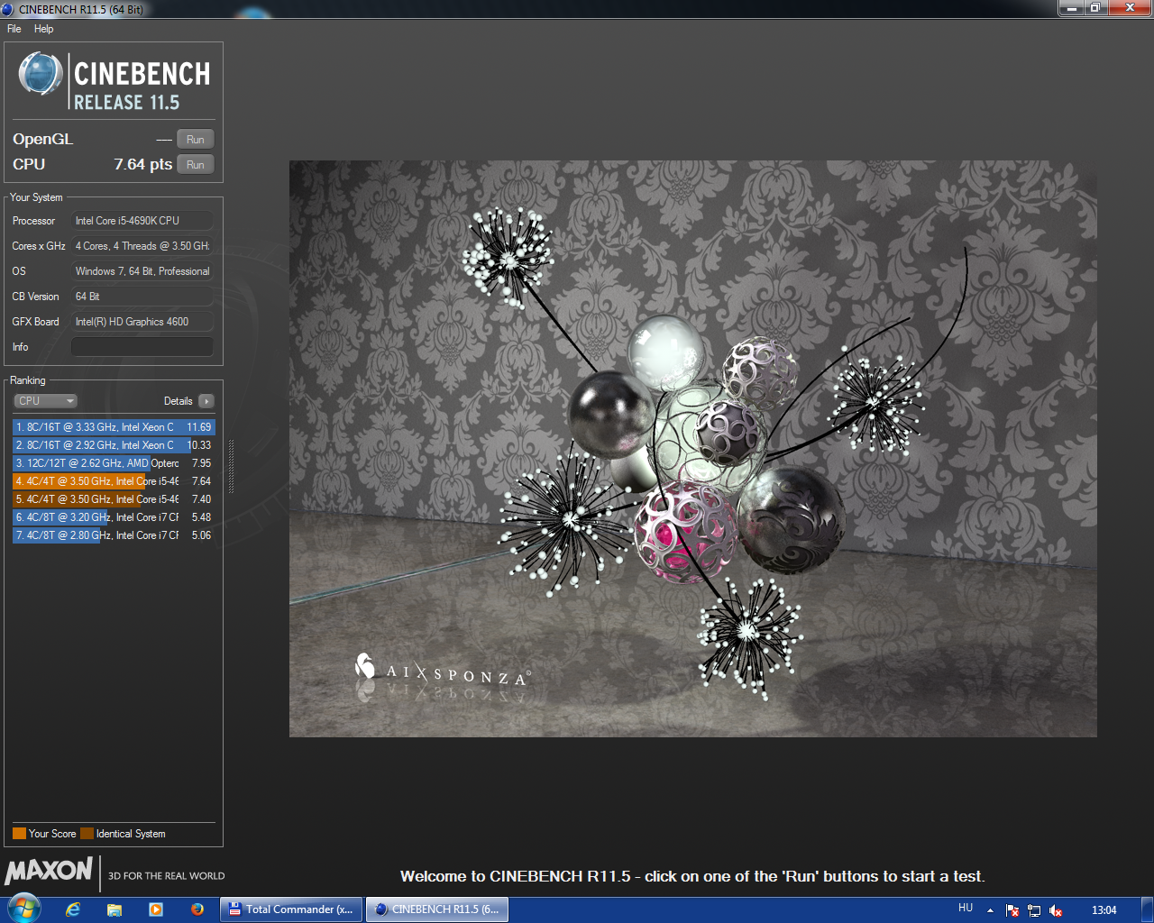Click the network tray icon
The height and width of the screenshot is (923, 1154).
coord(1034,910)
